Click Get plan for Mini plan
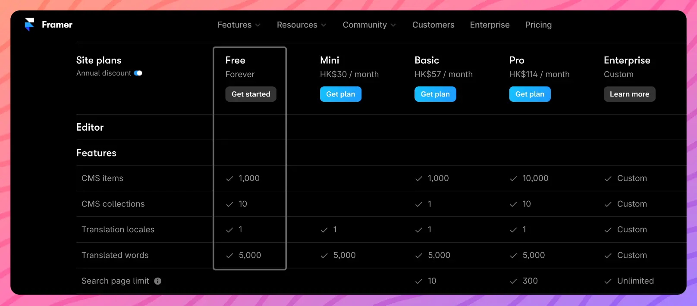The height and width of the screenshot is (306, 697). tap(340, 94)
